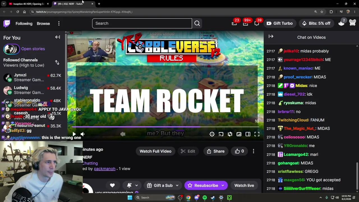Play the paused clip
The image size is (359, 202).
(74, 134)
